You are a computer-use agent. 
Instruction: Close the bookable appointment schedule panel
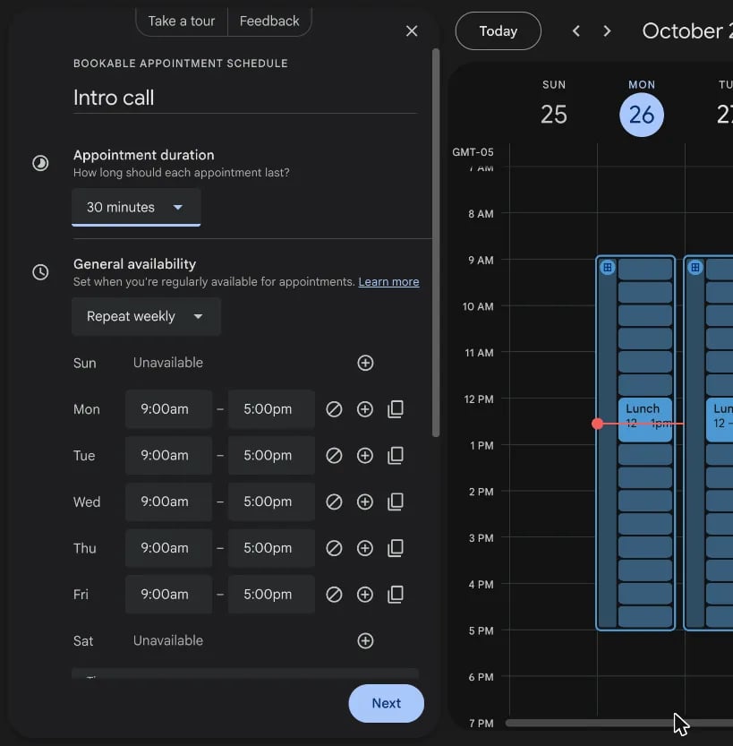(412, 31)
